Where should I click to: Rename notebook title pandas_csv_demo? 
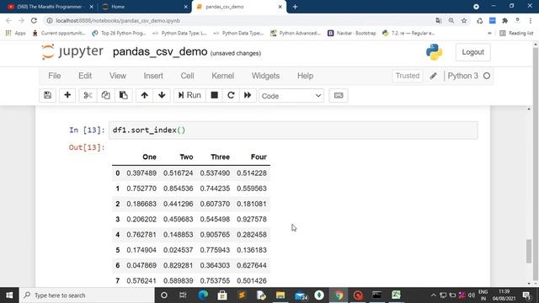coord(160,52)
